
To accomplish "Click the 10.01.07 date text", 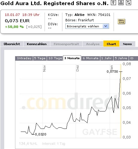I will (x=12, y=15).
